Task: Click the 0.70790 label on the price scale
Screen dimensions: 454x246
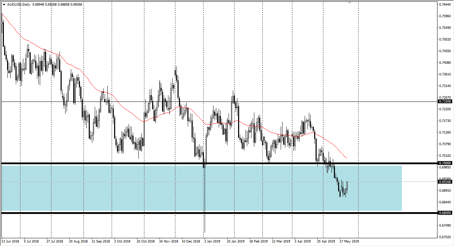Action: point(445,143)
